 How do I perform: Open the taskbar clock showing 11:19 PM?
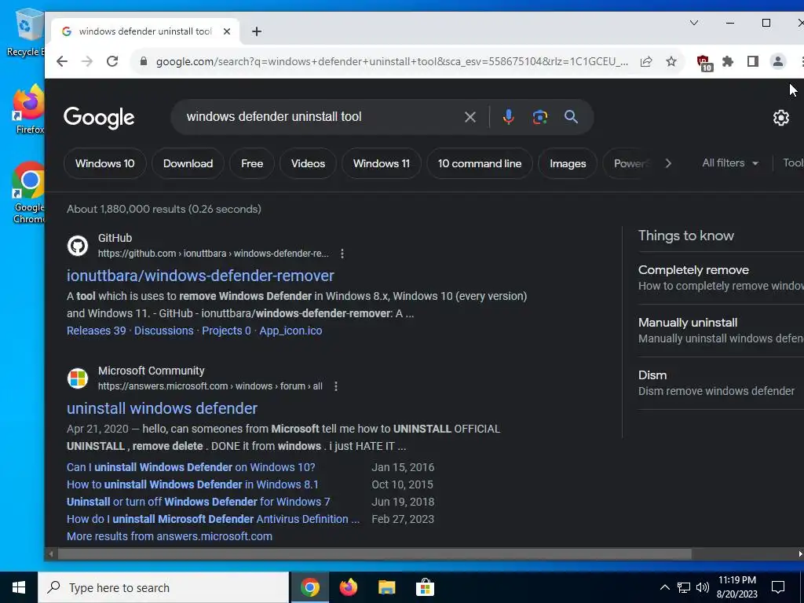point(736,587)
